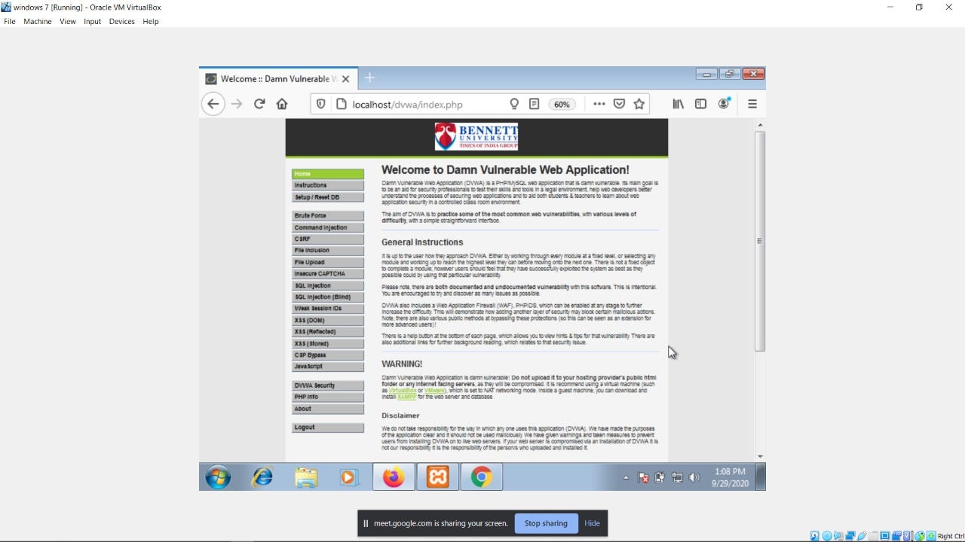
Task: Follow the XAMPP hyperlink in warning
Action: point(406,397)
